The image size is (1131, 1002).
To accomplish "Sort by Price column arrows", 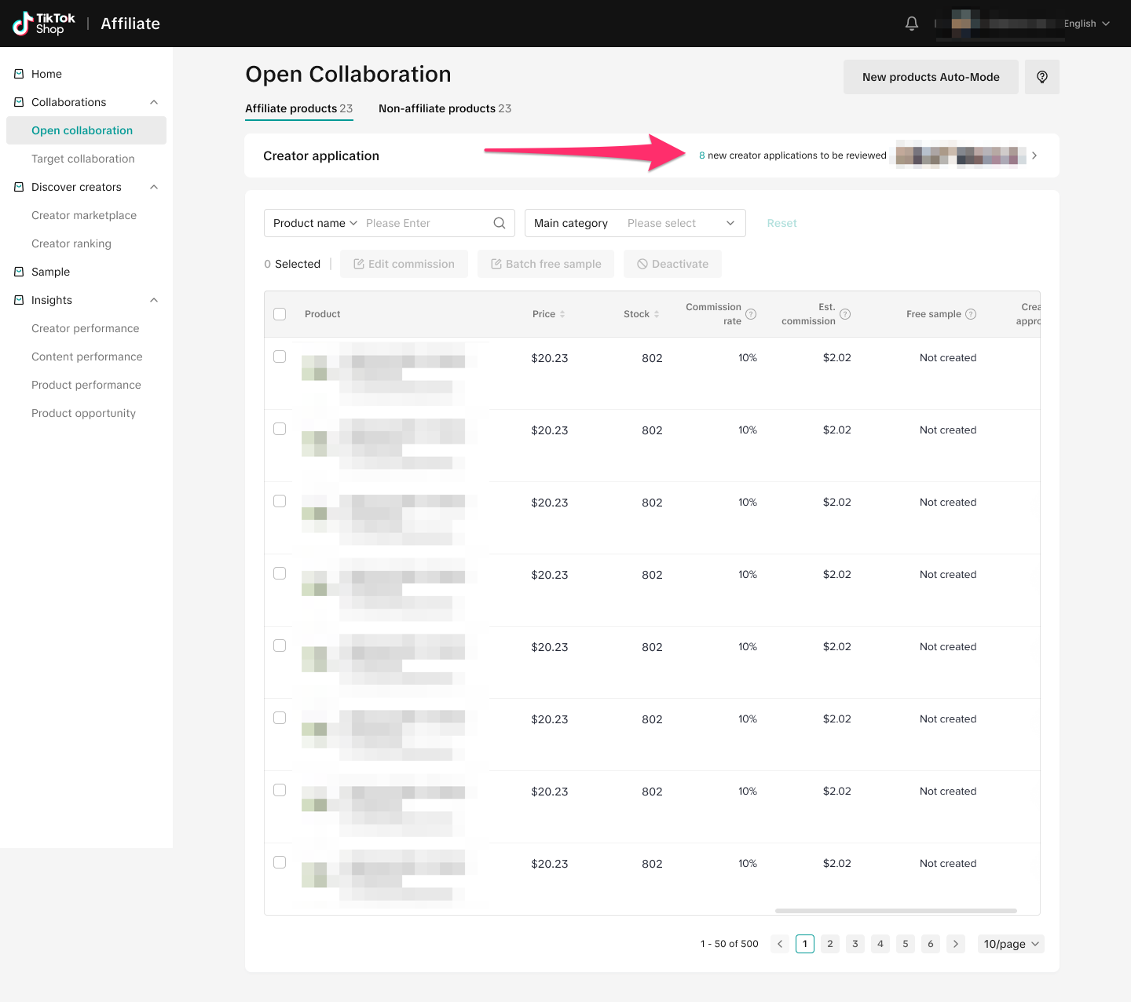I will (562, 314).
